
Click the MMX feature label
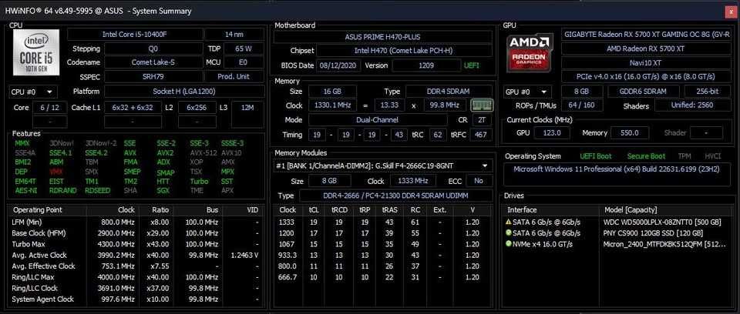22,143
